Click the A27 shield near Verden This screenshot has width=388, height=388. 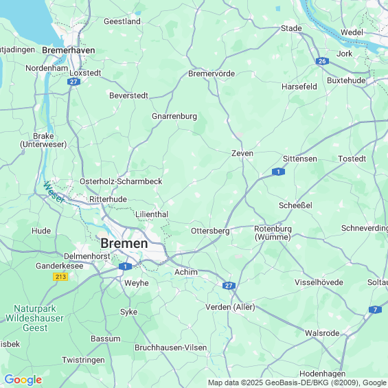coord(229,286)
